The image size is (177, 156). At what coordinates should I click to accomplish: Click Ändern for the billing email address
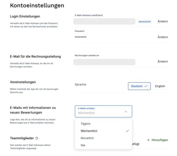163,62
